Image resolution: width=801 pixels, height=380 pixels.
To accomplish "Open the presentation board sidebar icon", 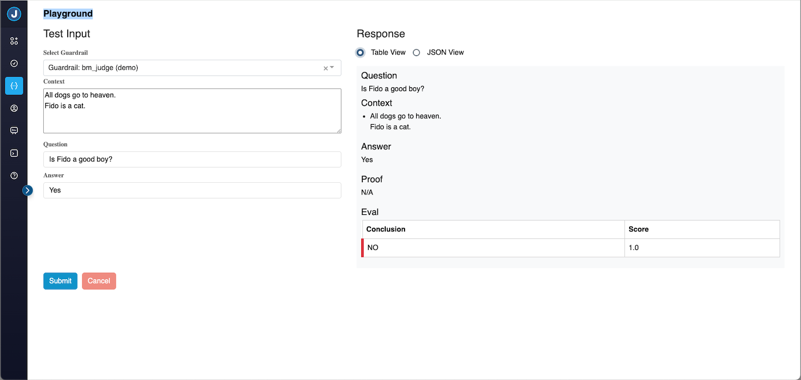I will [14, 131].
